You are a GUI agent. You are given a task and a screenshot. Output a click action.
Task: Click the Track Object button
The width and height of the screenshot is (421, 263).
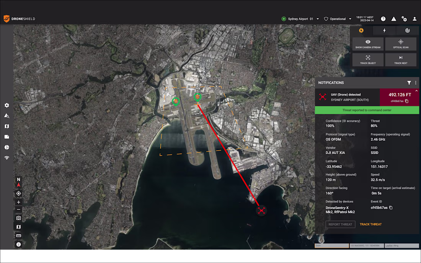(x=368, y=60)
